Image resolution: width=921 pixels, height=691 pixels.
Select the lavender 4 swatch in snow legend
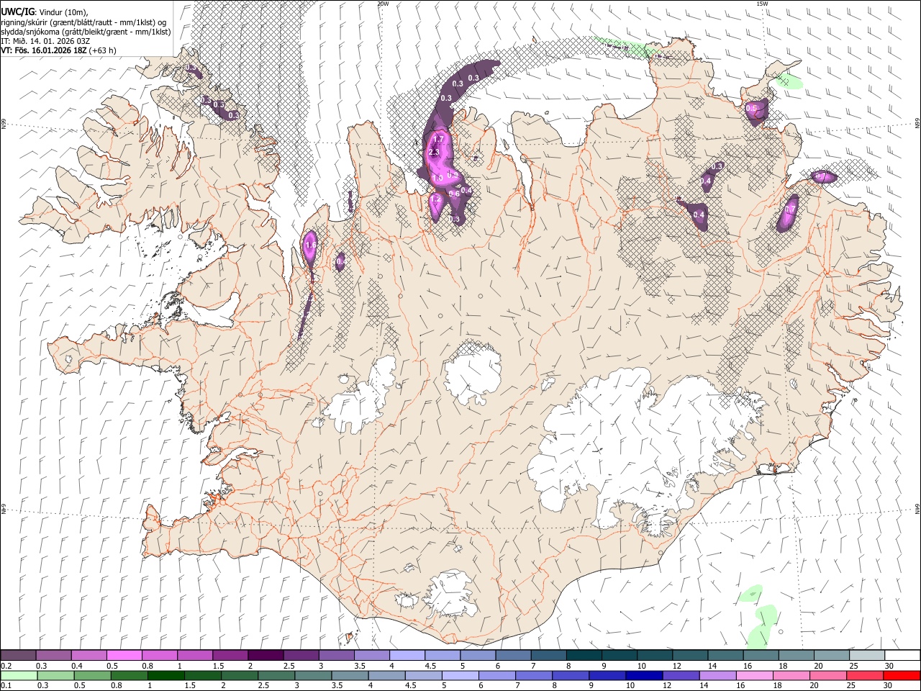point(406,656)
